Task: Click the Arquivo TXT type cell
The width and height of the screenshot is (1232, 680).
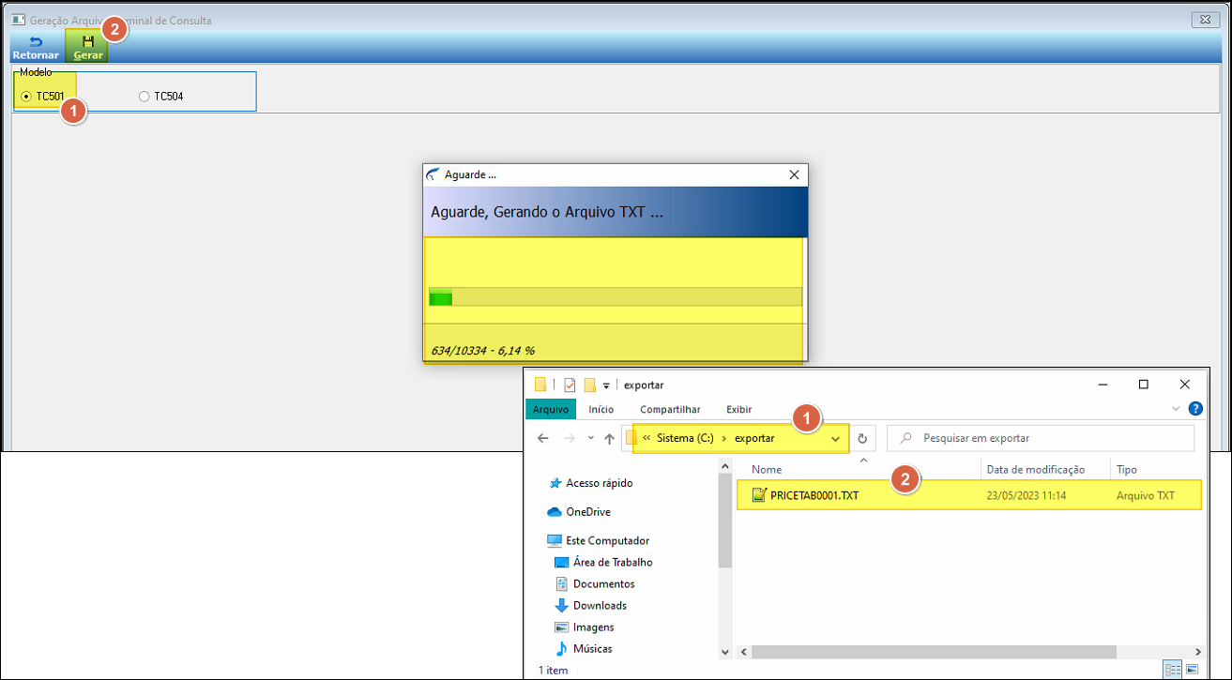Action: (x=1146, y=494)
